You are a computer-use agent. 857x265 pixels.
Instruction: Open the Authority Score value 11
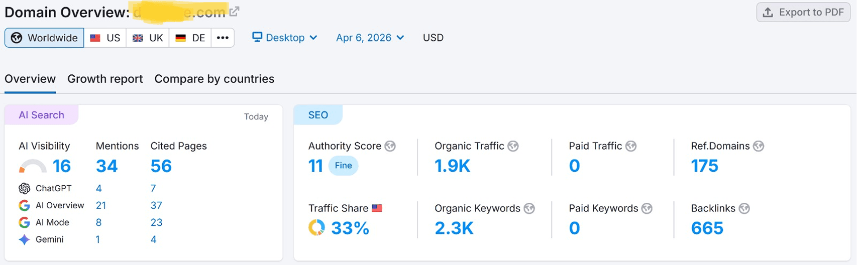tap(315, 166)
